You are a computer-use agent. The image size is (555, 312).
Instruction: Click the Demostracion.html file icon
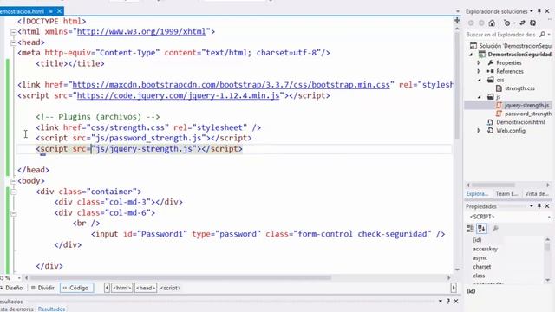(490, 122)
